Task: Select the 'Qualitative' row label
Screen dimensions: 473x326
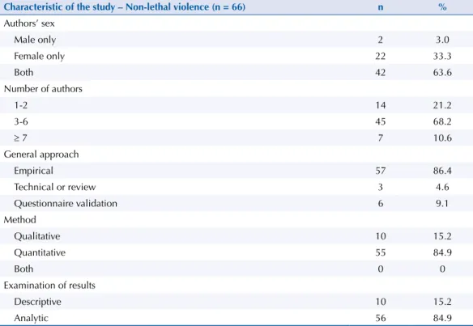Action: tap(37, 236)
